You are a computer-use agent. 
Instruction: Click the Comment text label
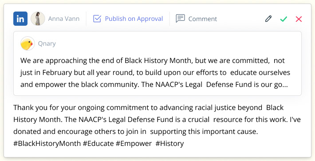[x=202, y=19]
